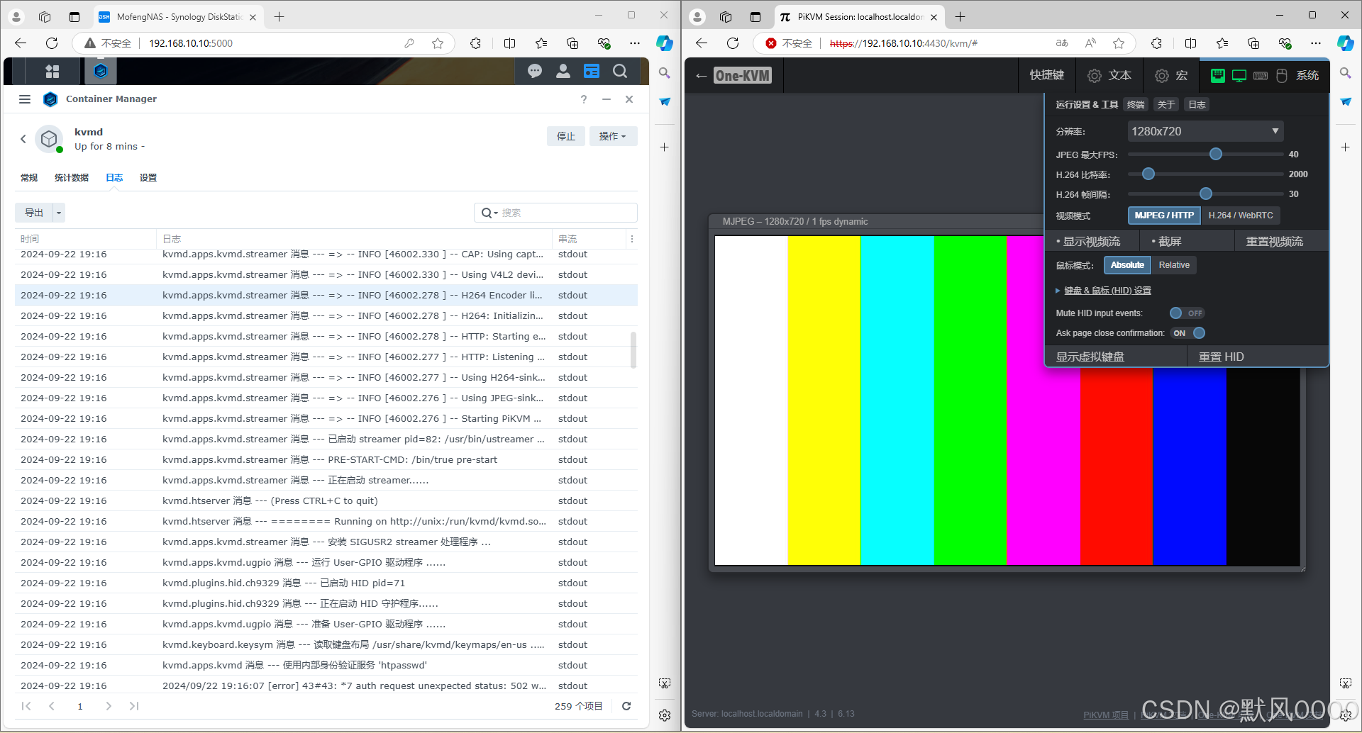Open the 统计数据 tab in Container Manager
This screenshot has width=1362, height=733.
click(x=71, y=177)
